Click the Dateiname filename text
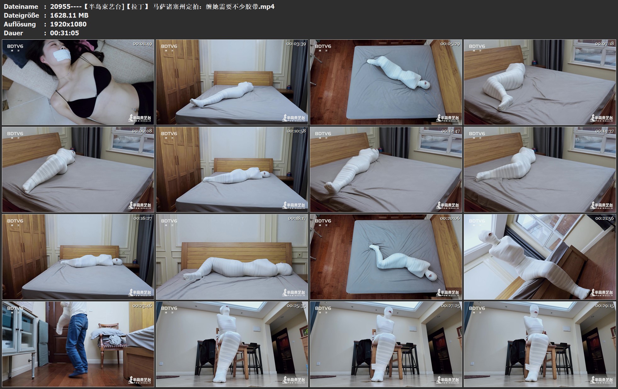Image resolution: width=618 pixels, height=389 pixels. coord(162,7)
